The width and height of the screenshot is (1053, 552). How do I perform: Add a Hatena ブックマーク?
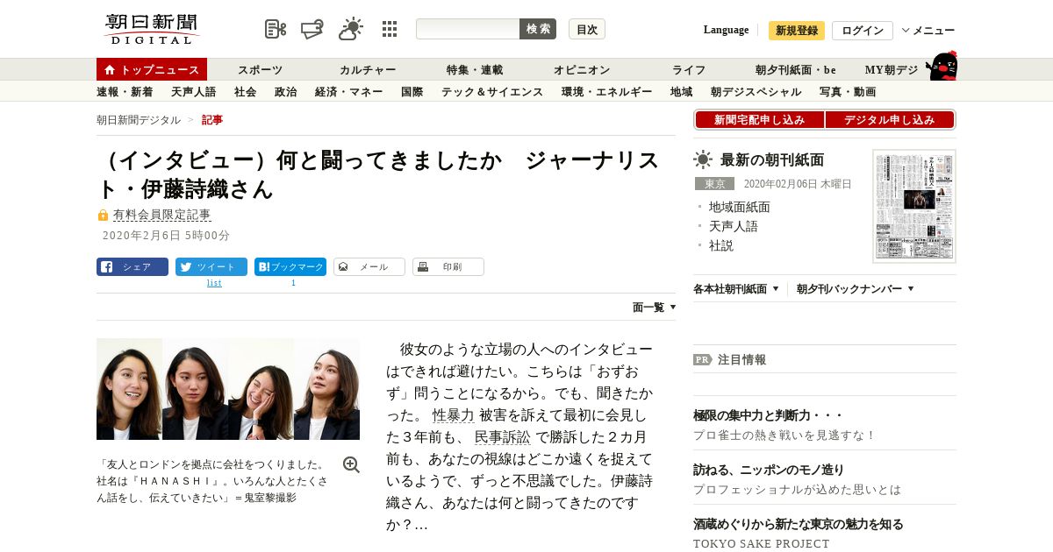[290, 267]
